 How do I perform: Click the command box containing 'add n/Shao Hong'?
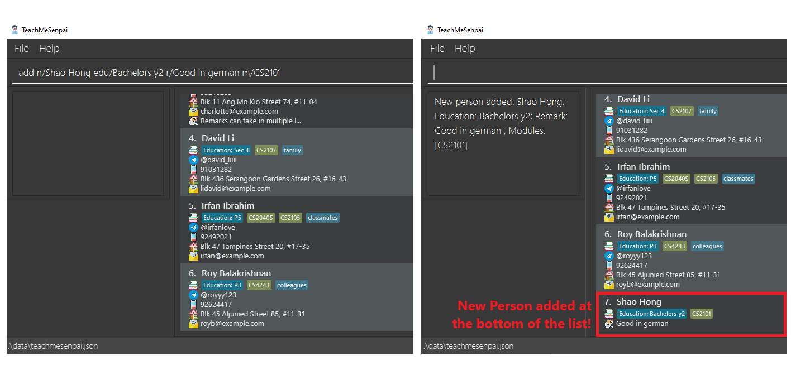point(213,73)
